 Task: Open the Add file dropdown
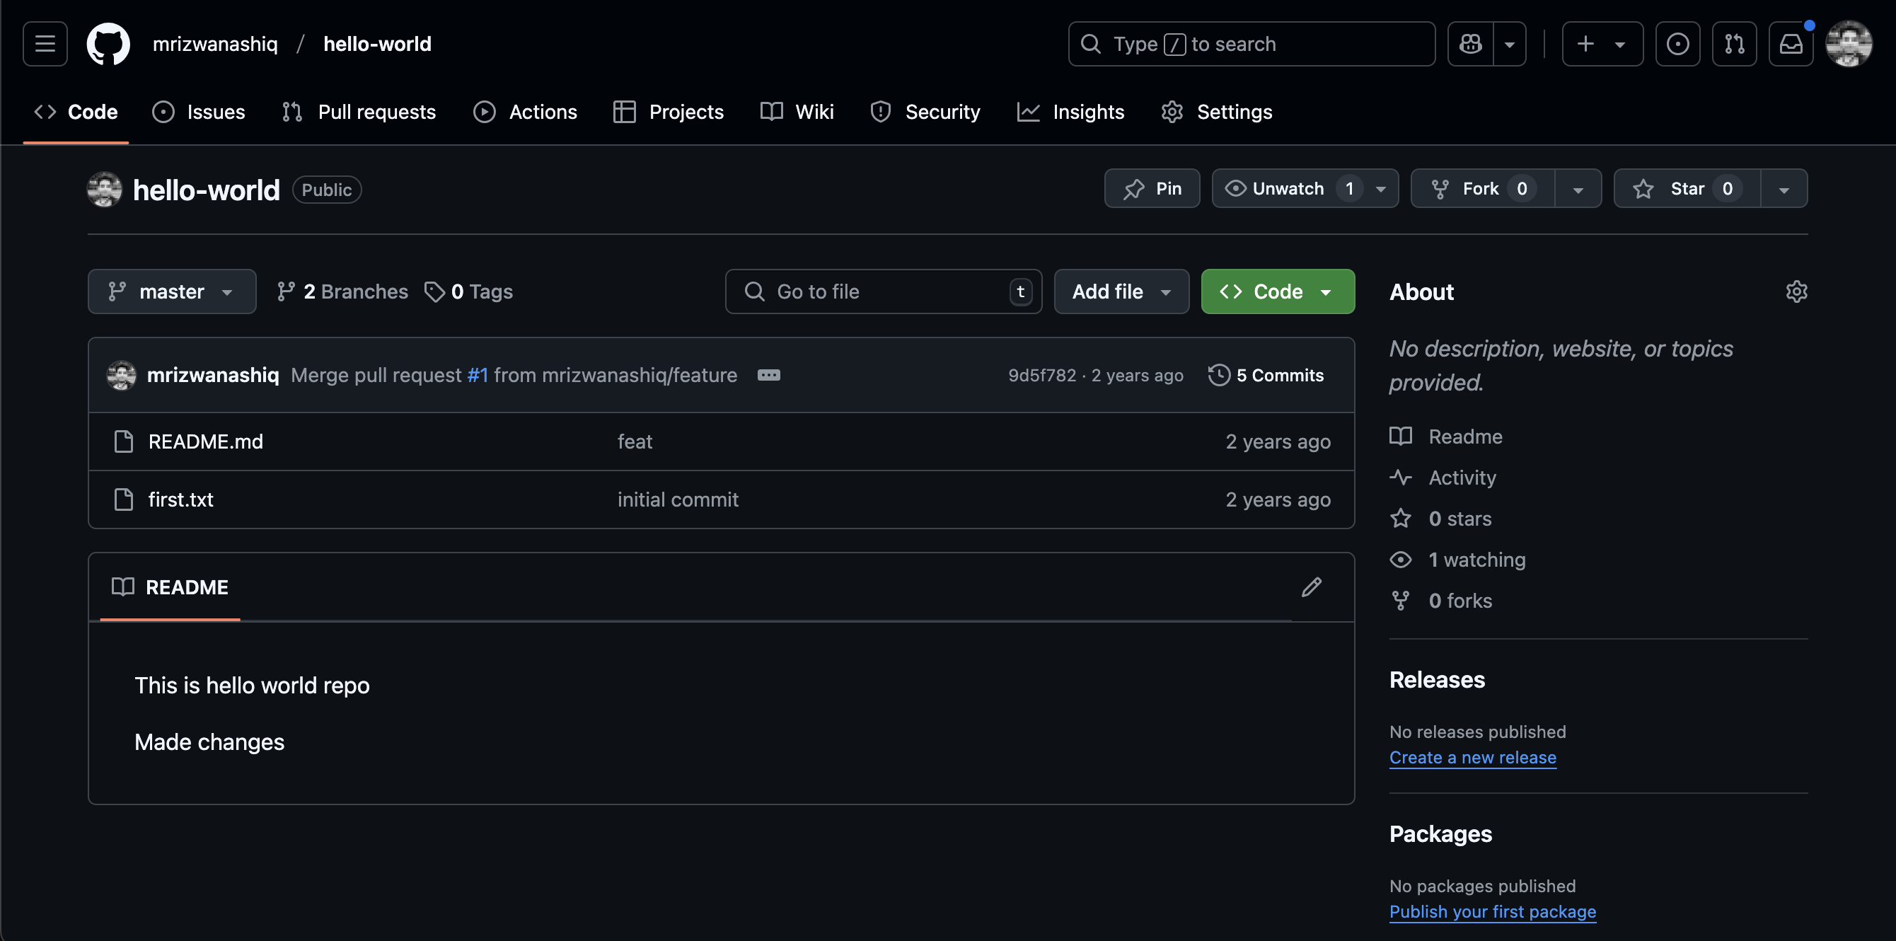coord(1122,291)
